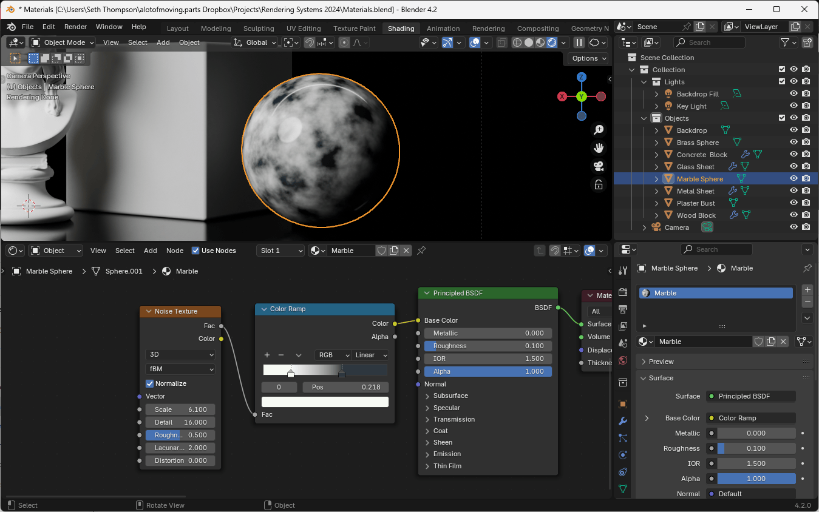Screen dimensions: 819x512
Task: Pause viewport render preview
Action: point(579,42)
